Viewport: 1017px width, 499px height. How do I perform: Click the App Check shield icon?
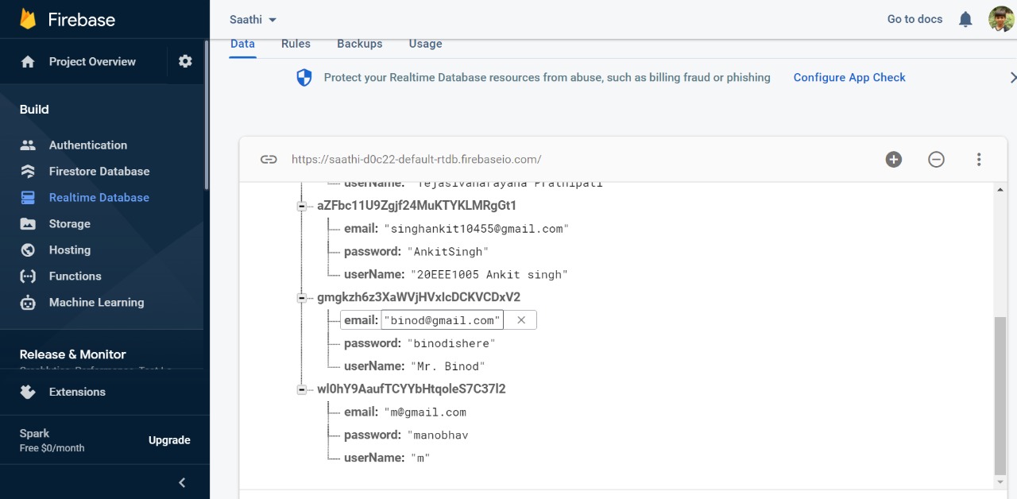[x=304, y=77]
